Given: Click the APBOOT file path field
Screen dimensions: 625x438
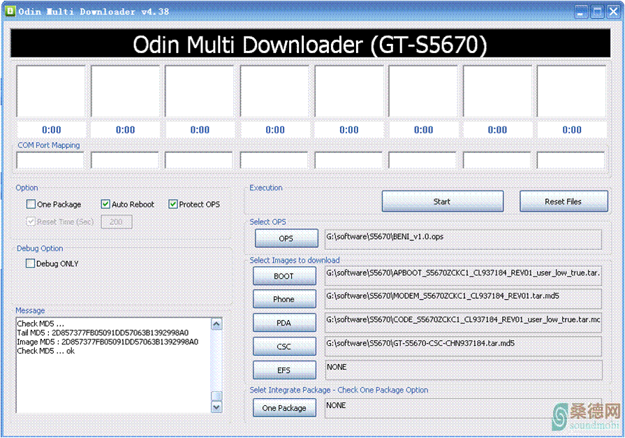Looking at the screenshot, I should pyautogui.click(x=463, y=276).
